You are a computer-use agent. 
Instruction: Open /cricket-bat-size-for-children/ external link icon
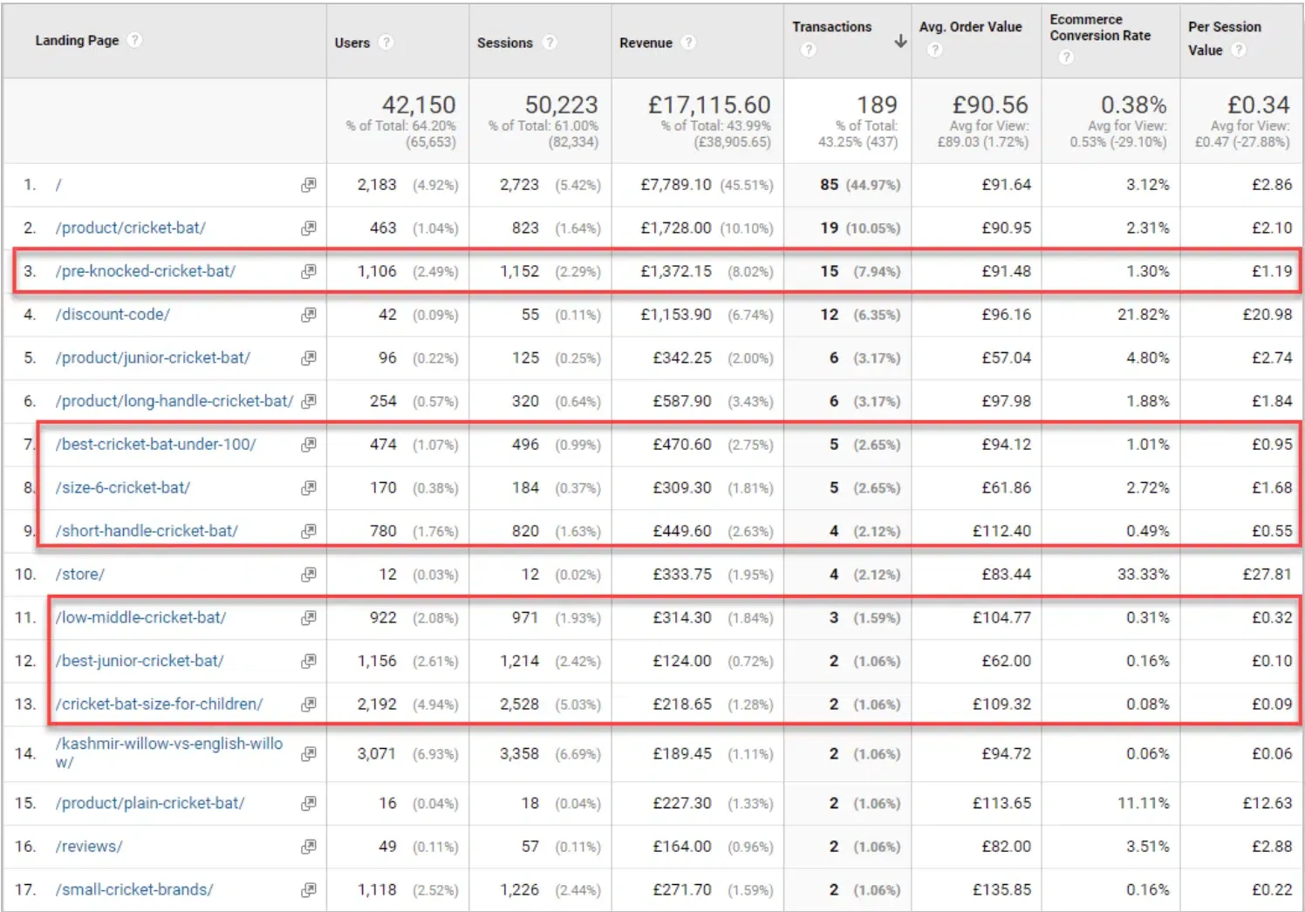pos(309,704)
